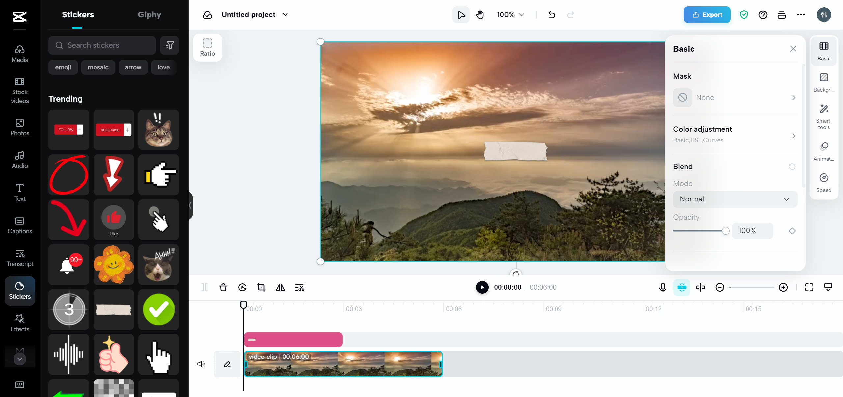Image resolution: width=843 pixels, height=397 pixels.
Task: Open the voiceover recording microphone icon
Action: coord(662,287)
